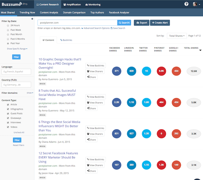Open the Content Research menu
203x180 pixels.
click(48, 5)
